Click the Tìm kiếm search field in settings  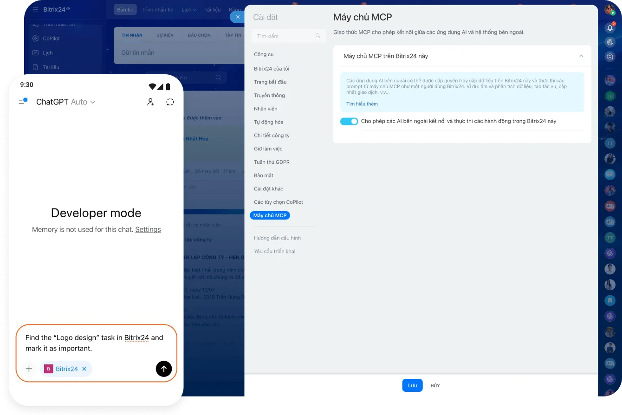[288, 36]
